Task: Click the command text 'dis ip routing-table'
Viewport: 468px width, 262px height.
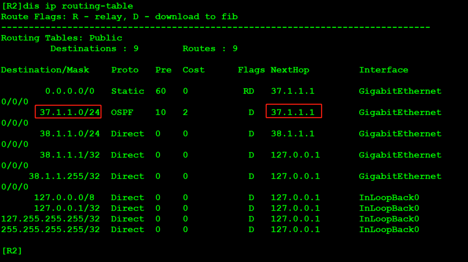Action: click(x=78, y=6)
